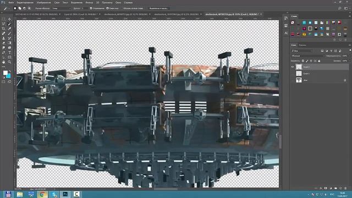Select the Clone Stamp tool
The image size is (352, 198).
(x=3, y=38)
